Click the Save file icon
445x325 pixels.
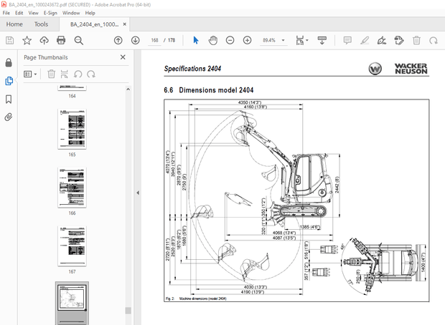[x=9, y=41]
